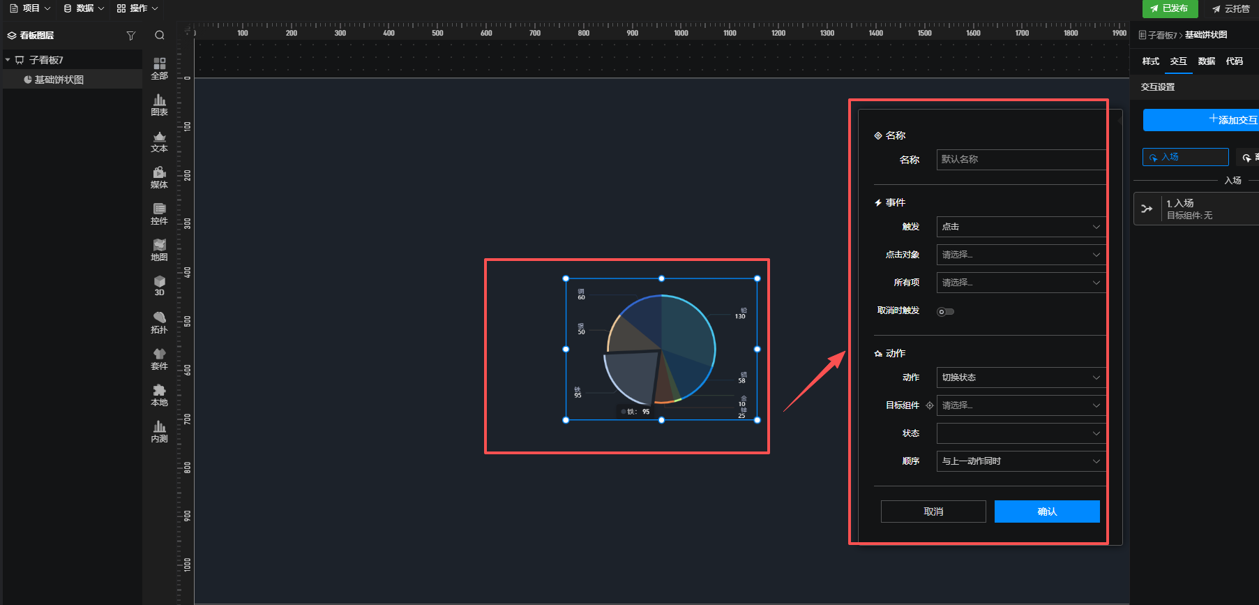The image size is (1259, 605).
Task: Open the 动作 dropdown showing 切换状态
Action: (x=1020, y=378)
